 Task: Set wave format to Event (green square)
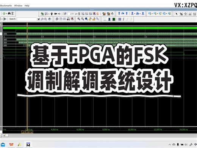pyautogui.click(x=114, y=19)
